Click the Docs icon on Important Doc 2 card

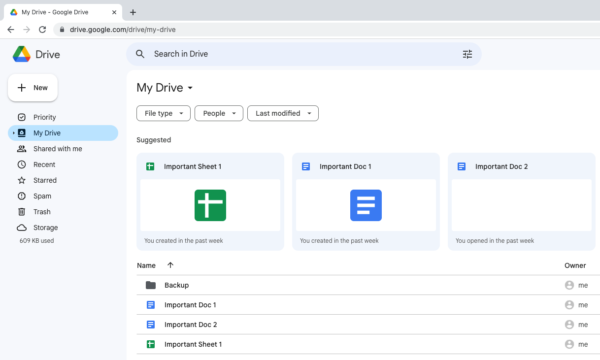click(x=462, y=166)
